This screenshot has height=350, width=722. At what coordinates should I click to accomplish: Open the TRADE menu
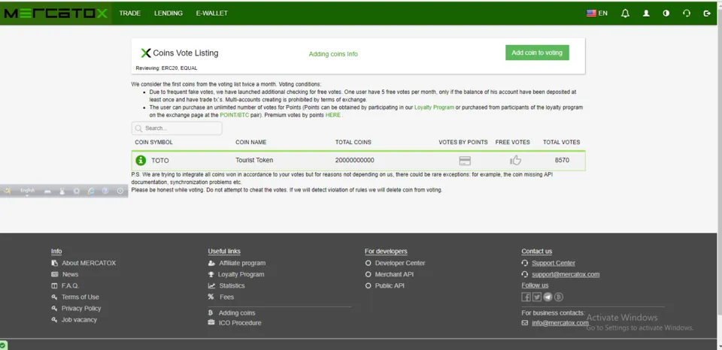click(130, 14)
